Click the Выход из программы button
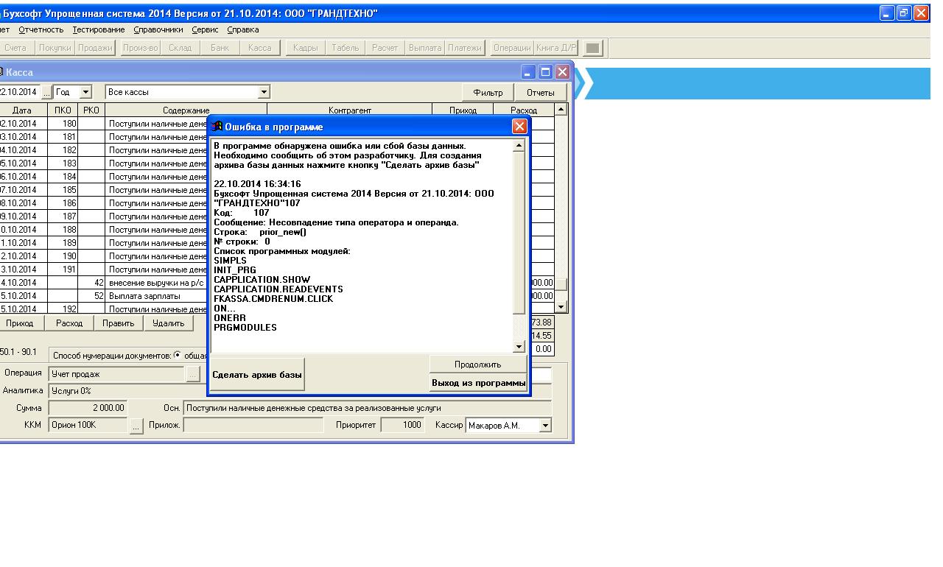 coord(478,383)
